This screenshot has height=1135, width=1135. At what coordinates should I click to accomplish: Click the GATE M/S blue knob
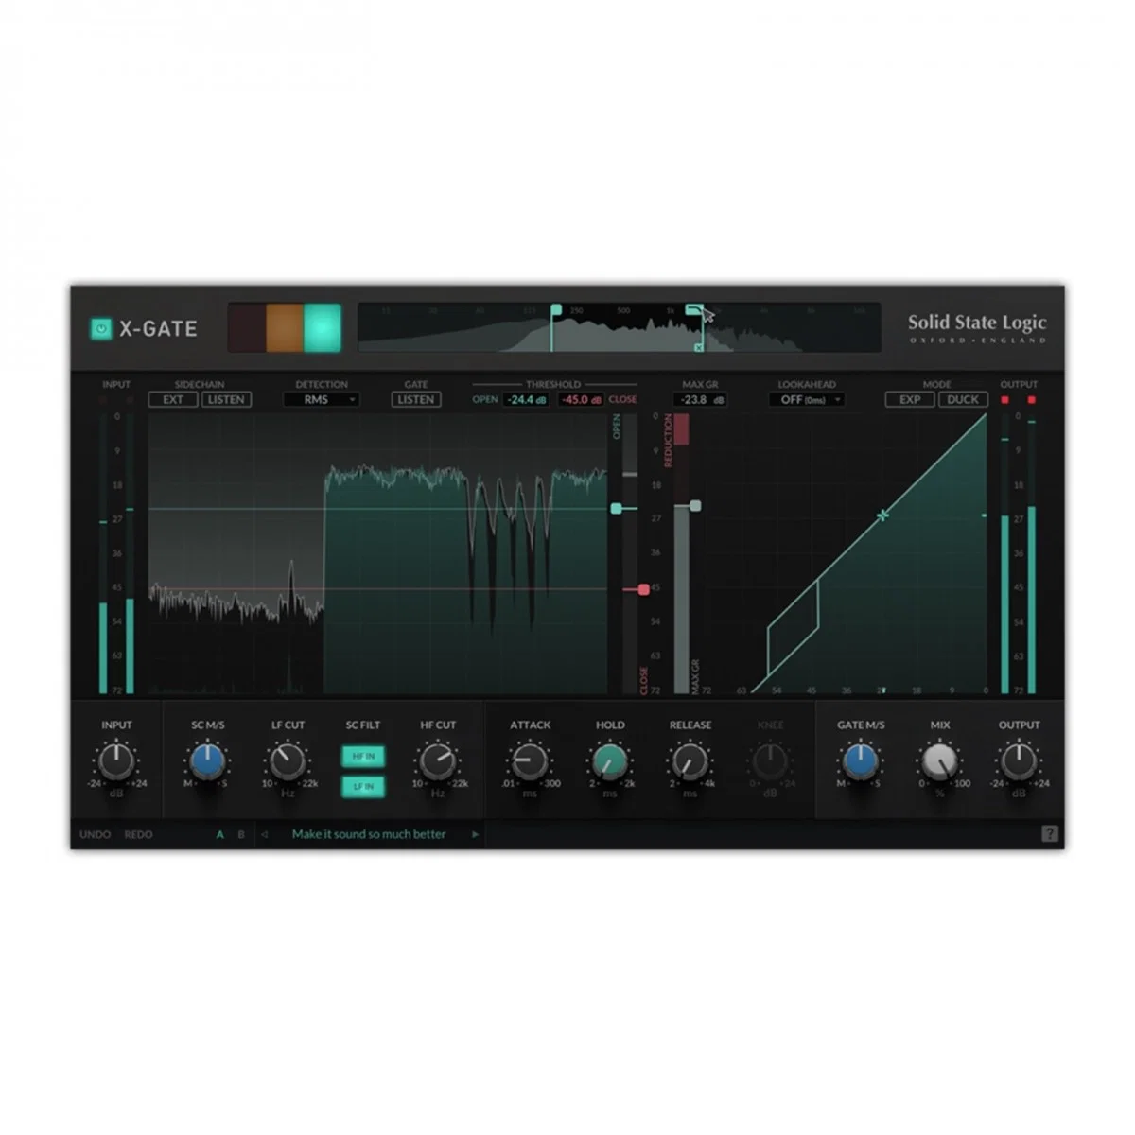pos(860,761)
